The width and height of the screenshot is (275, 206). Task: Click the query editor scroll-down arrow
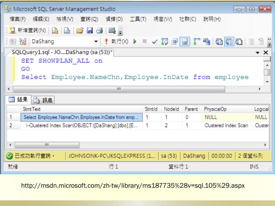pyautogui.click(x=267, y=82)
